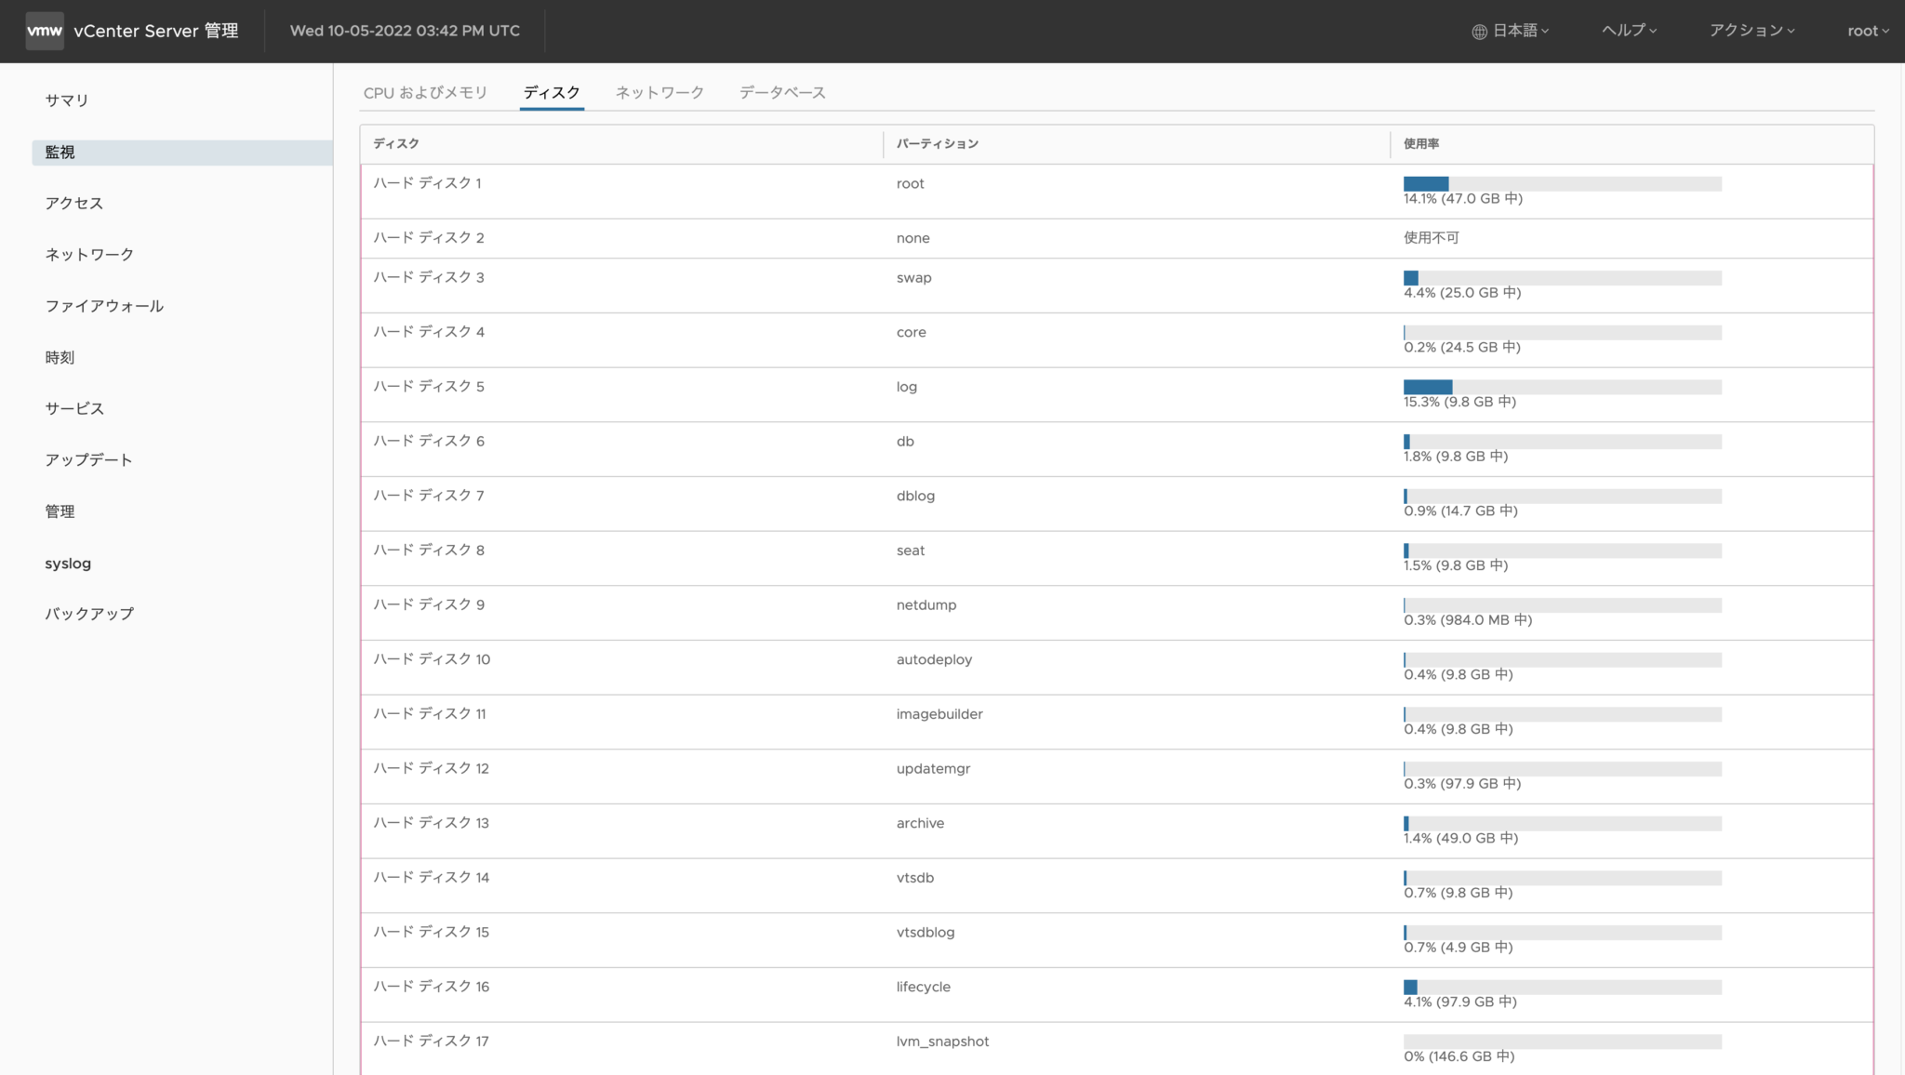Viewport: 1905px width, 1075px height.
Task: Click the ファイアウォール sidebar icon
Action: tap(105, 306)
